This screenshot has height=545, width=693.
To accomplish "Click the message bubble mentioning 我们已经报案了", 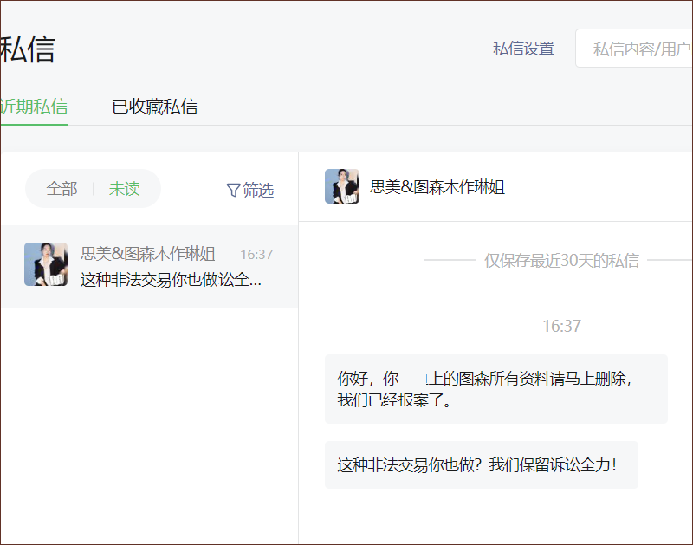I will [x=495, y=389].
